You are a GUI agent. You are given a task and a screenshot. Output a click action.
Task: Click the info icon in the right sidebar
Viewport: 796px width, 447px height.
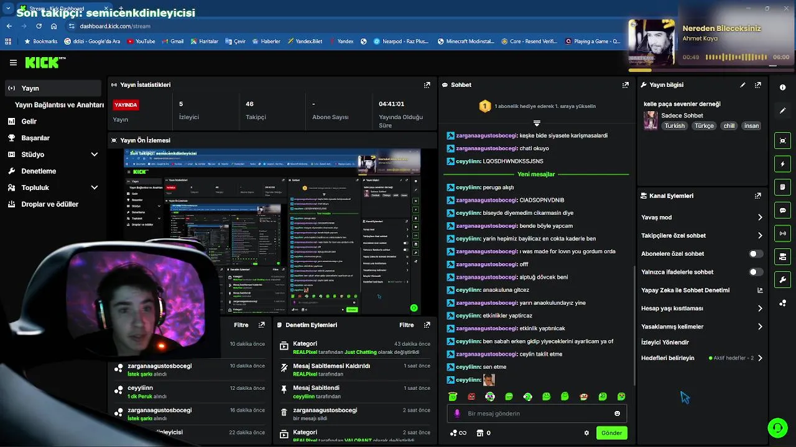coord(783,88)
